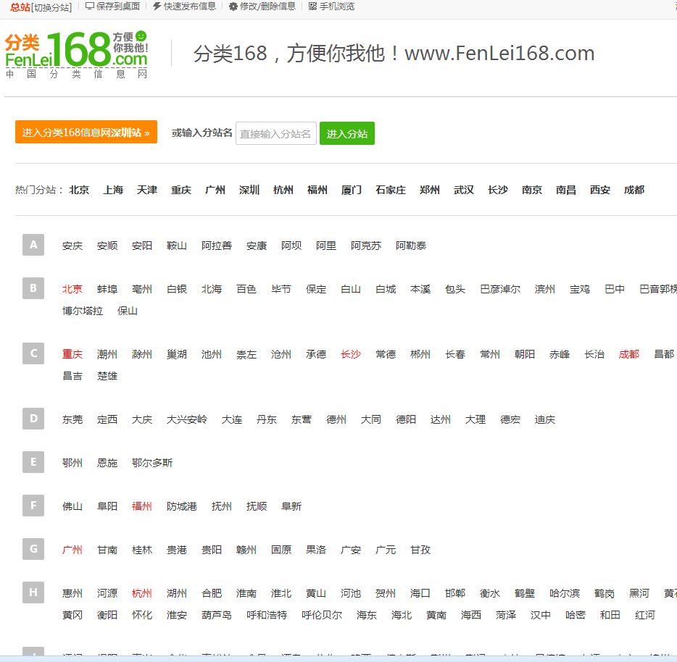Click 保存到桌面 save to desktop
This screenshot has width=677, height=662.
[118, 6]
